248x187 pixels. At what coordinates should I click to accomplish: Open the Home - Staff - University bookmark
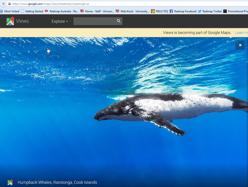pyautogui.click(x=97, y=11)
